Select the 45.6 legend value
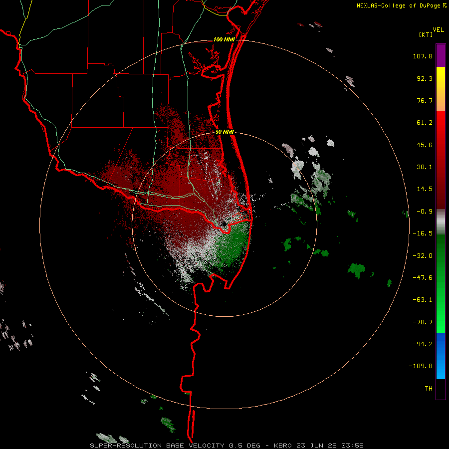The height and width of the screenshot is (449, 449). pos(425,145)
